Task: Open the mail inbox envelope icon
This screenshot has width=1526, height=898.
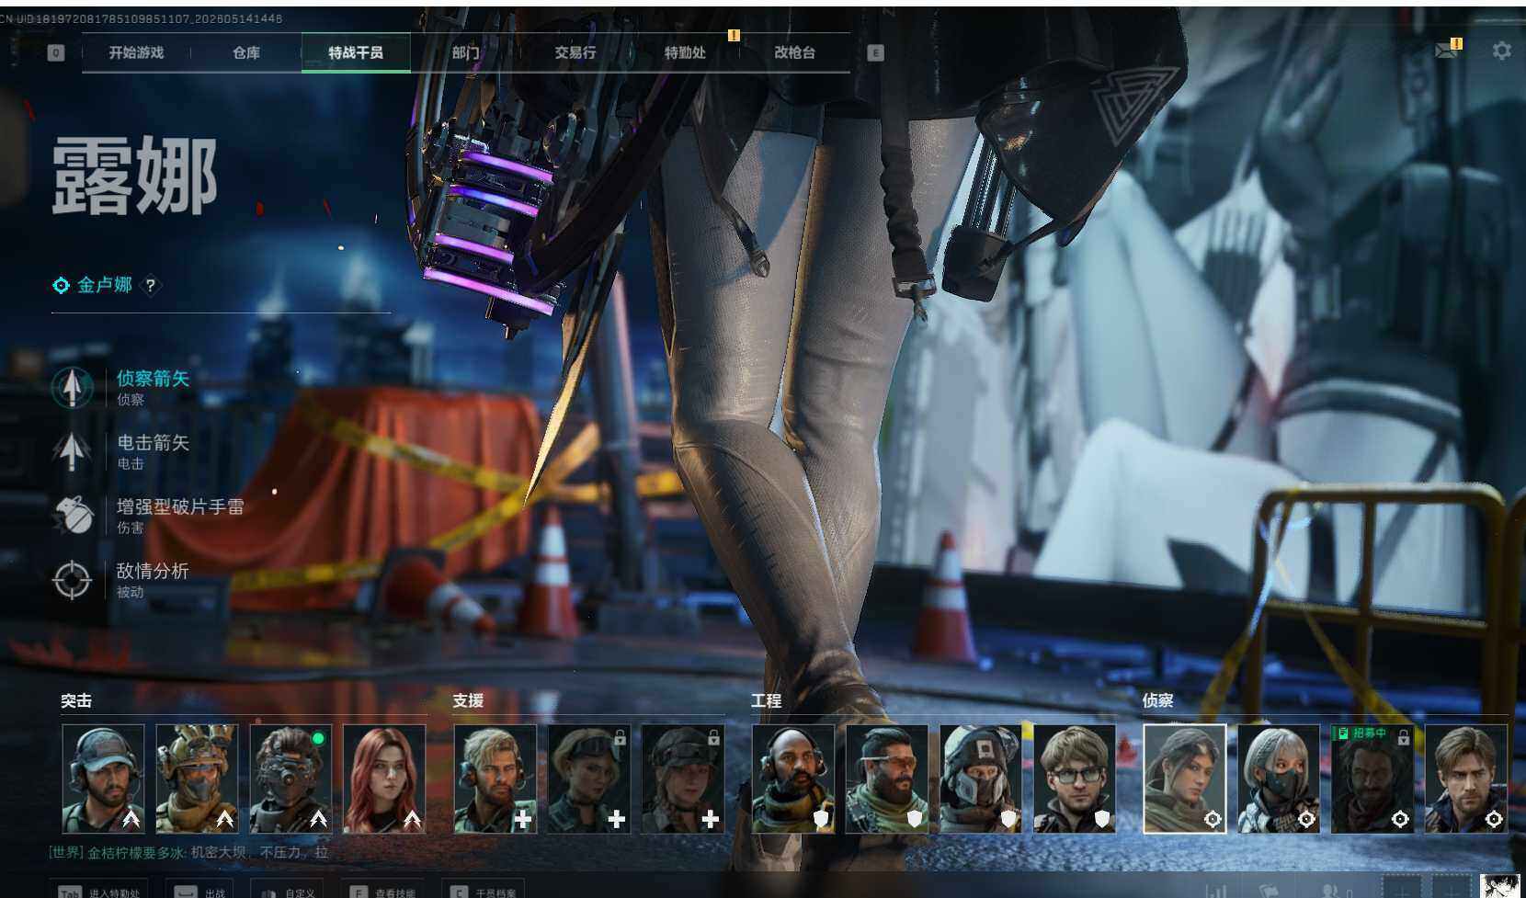Action: [x=1446, y=51]
